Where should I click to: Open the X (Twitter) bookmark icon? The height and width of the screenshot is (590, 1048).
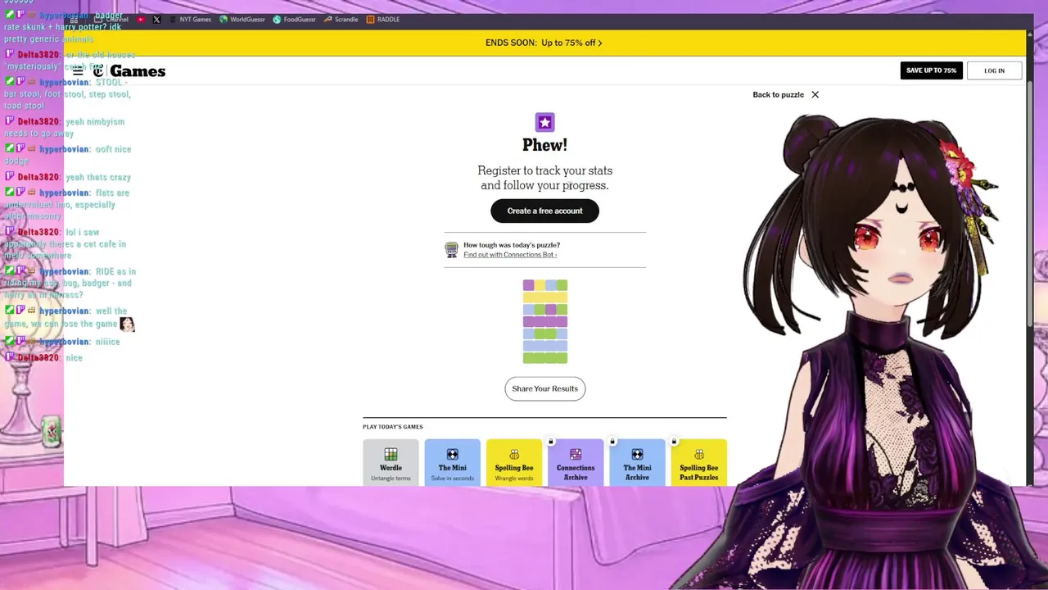click(156, 20)
